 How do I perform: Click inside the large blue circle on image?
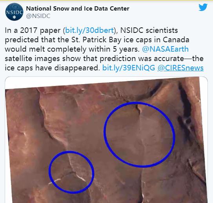click(x=140, y=135)
